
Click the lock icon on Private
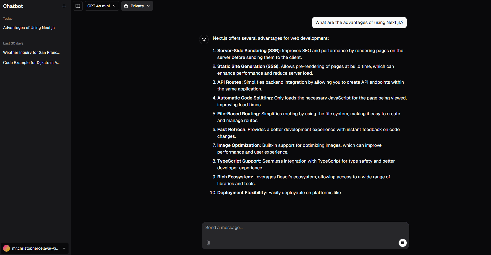[126, 6]
